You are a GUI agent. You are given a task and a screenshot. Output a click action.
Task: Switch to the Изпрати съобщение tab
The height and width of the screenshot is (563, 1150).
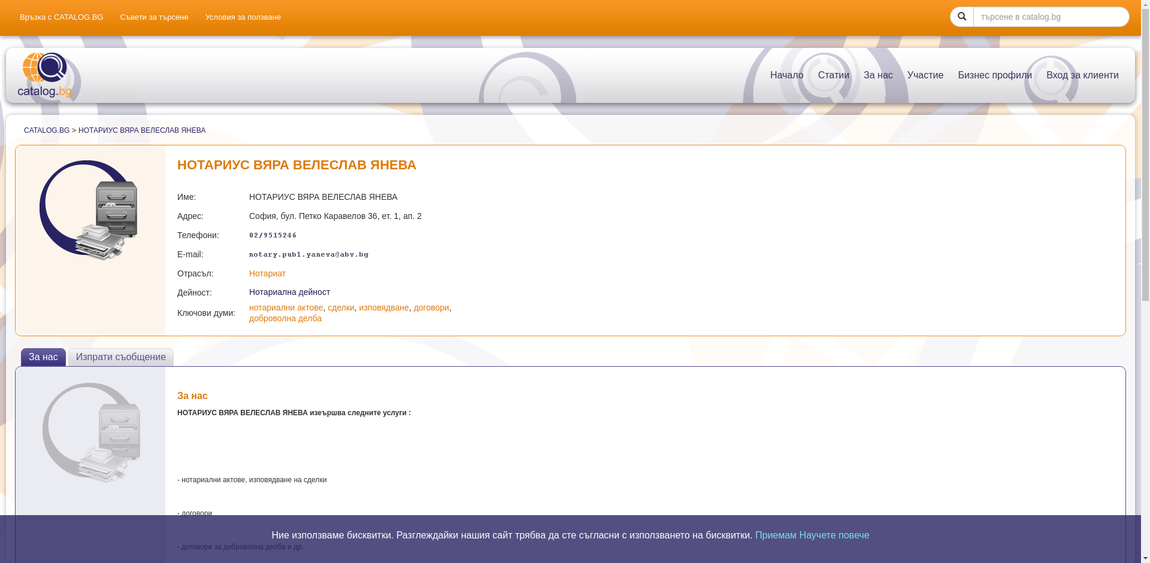pyautogui.click(x=120, y=357)
